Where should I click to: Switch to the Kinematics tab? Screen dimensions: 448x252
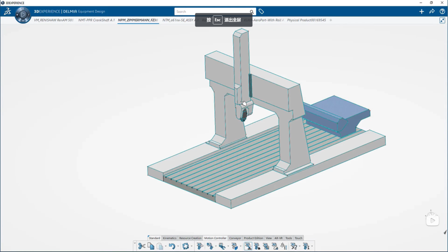click(169, 238)
